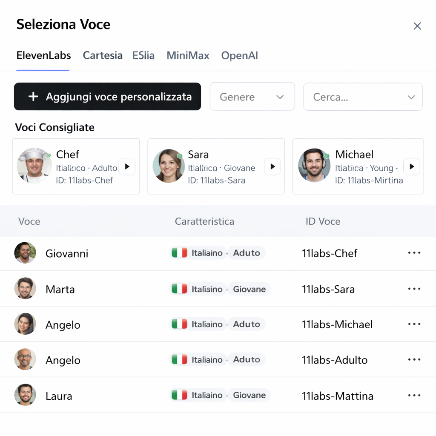The height and width of the screenshot is (436, 436).
Task: Open options menu for 11labs-Adulto voice
Action: [x=414, y=359]
